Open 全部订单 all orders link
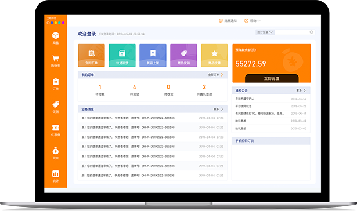This screenshot has width=357, height=211. pyautogui.click(x=215, y=75)
